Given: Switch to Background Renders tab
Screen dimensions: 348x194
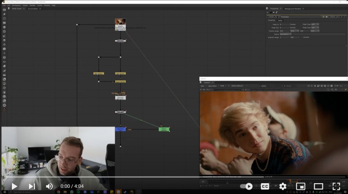Looking at the screenshot, I should (293, 8).
